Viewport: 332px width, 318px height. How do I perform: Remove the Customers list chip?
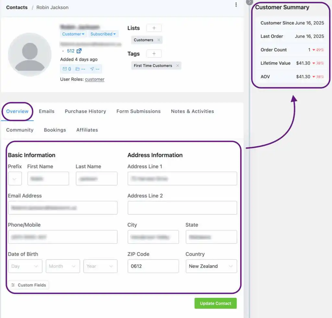click(x=159, y=40)
